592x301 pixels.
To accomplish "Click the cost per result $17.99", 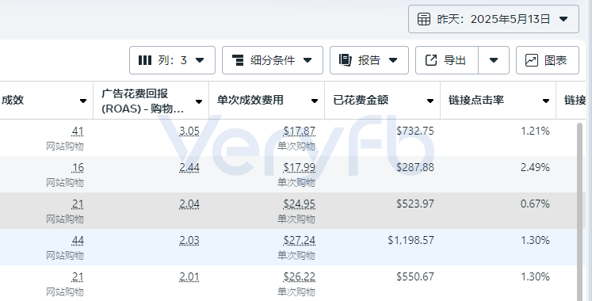I will pos(300,167).
